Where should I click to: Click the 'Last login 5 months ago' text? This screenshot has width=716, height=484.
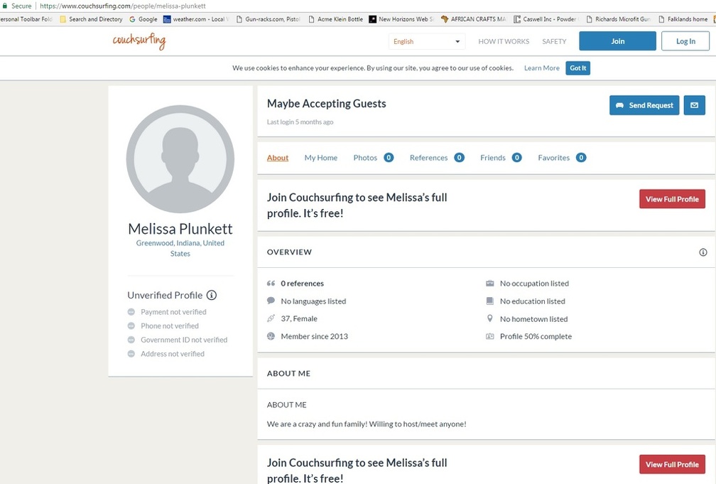pos(300,122)
